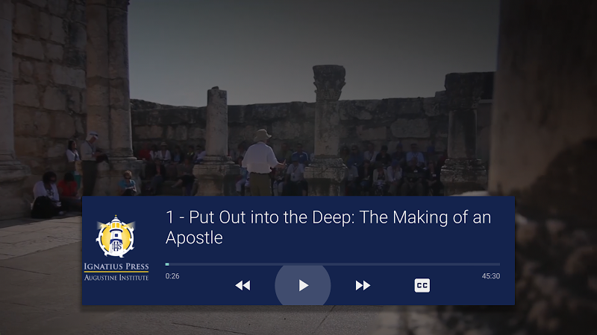Screen dimensions: 597x335
Task: Click the "Ignatius Press" text
Action: coord(116,267)
